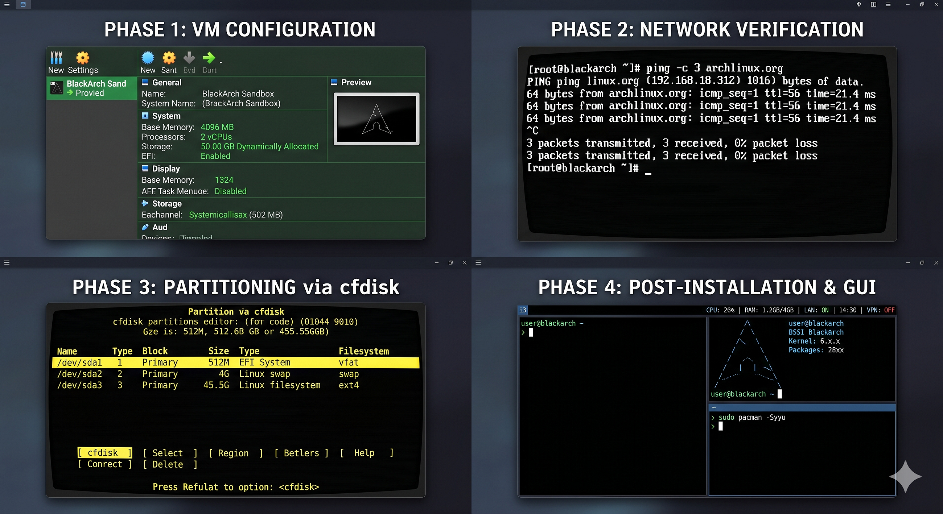
Task: Click Systemicallisax storage entry
Action: [x=218, y=215]
